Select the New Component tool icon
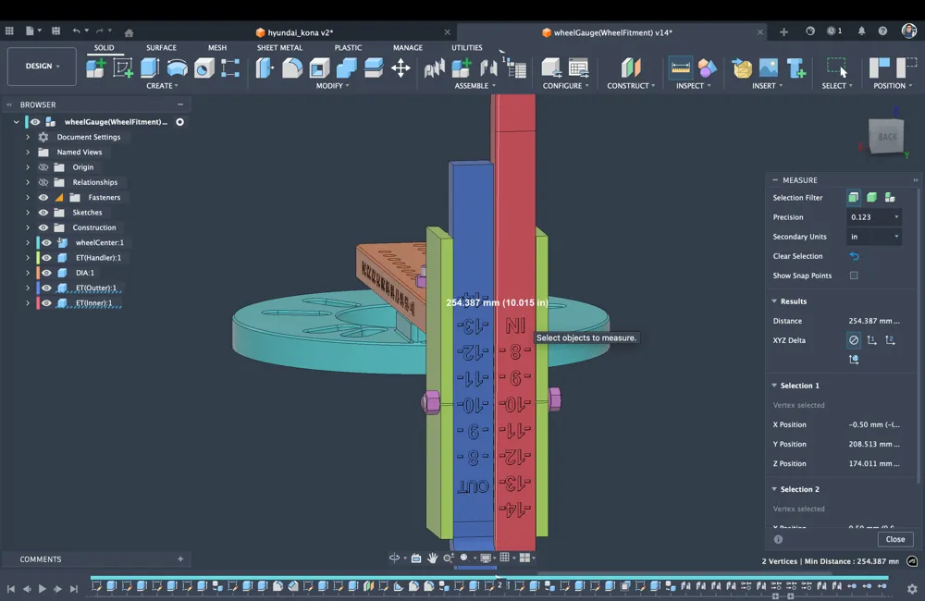The image size is (925, 601). click(95, 67)
